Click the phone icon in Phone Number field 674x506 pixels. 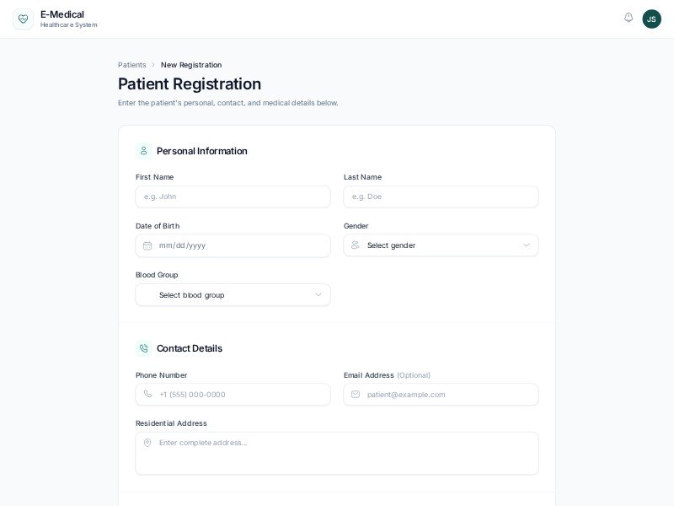coord(147,395)
